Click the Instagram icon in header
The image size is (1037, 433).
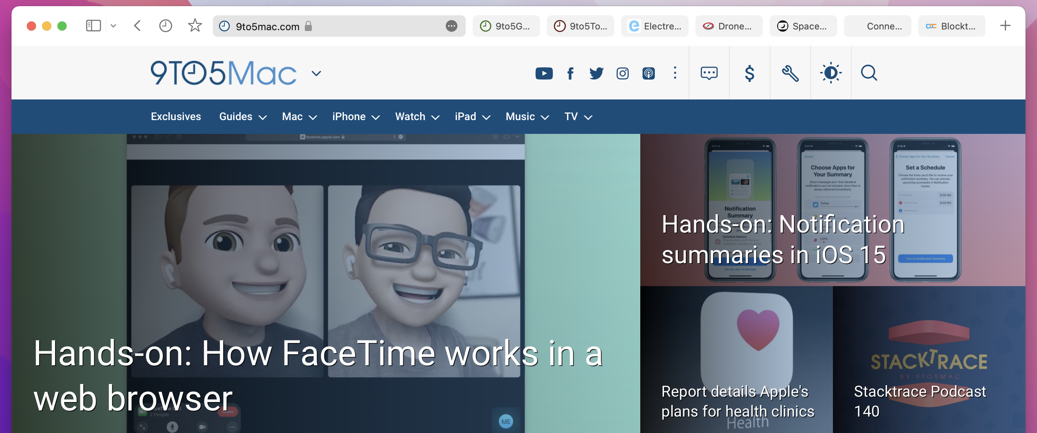(x=622, y=73)
